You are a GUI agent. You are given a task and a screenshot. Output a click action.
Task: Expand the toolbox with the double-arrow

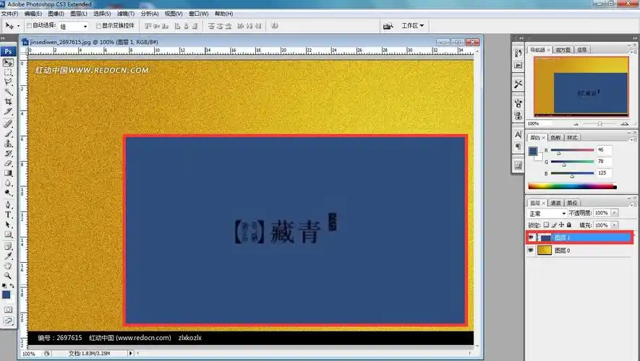point(4,38)
